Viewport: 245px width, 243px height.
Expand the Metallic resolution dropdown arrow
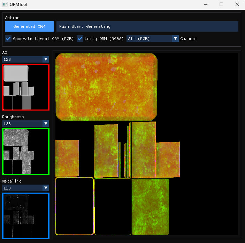46,188
